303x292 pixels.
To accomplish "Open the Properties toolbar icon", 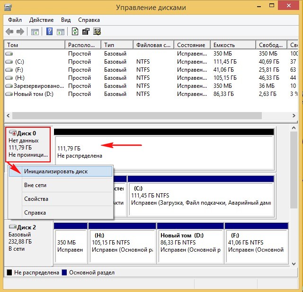I will point(86,32).
